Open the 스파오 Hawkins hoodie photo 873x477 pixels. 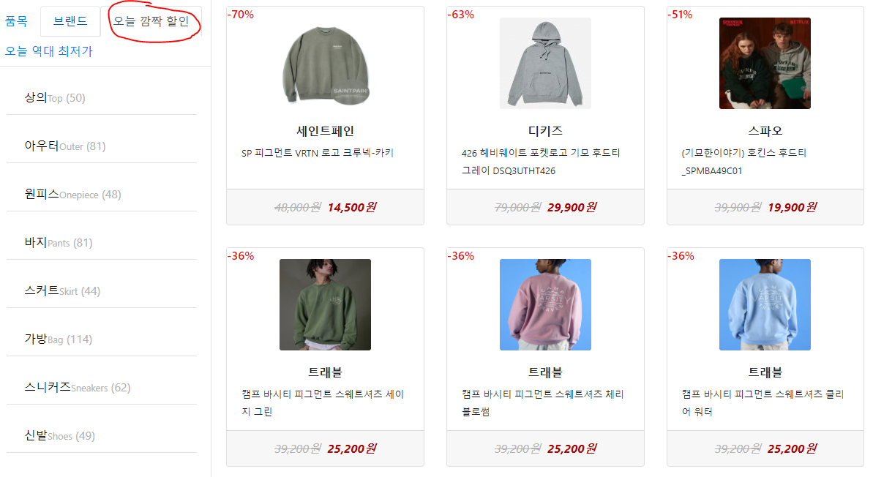765,64
